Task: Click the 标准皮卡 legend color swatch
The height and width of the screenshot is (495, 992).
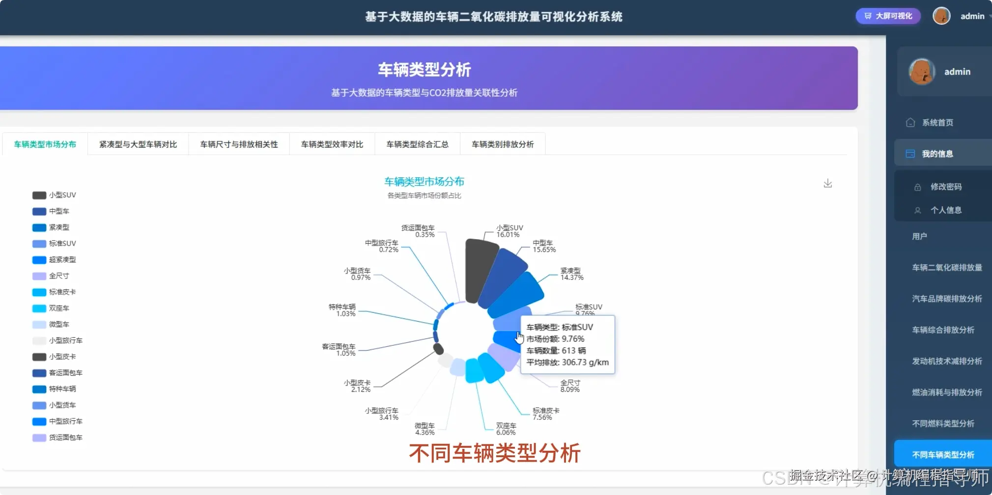Action: point(38,292)
